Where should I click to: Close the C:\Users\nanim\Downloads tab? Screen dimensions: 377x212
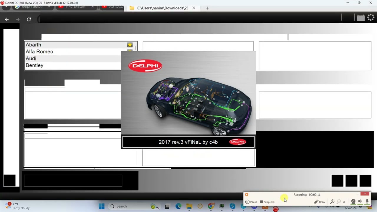click(x=194, y=8)
